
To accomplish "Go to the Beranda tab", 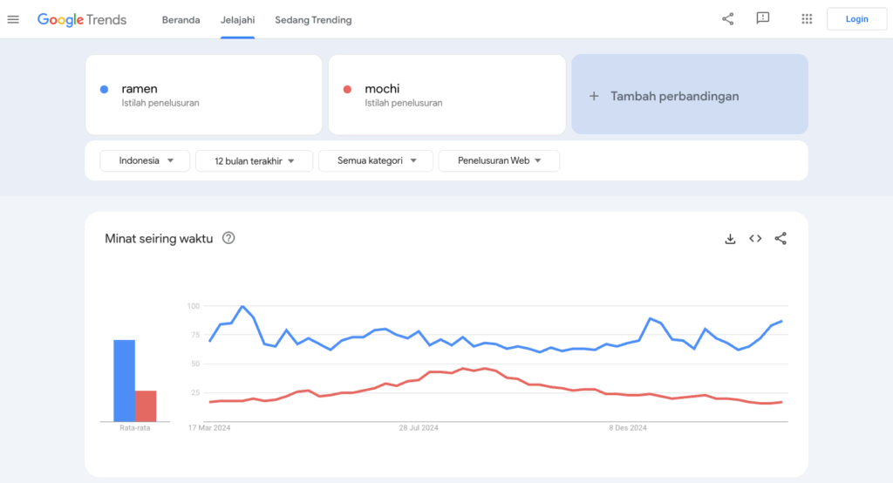I will (x=181, y=19).
